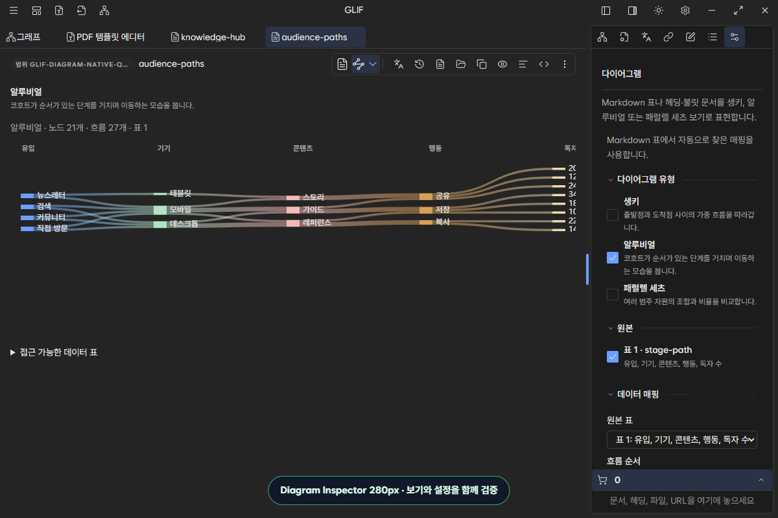Open the 원본 표 dropdown
Screen dimensions: 778x518
pyautogui.click(x=682, y=440)
